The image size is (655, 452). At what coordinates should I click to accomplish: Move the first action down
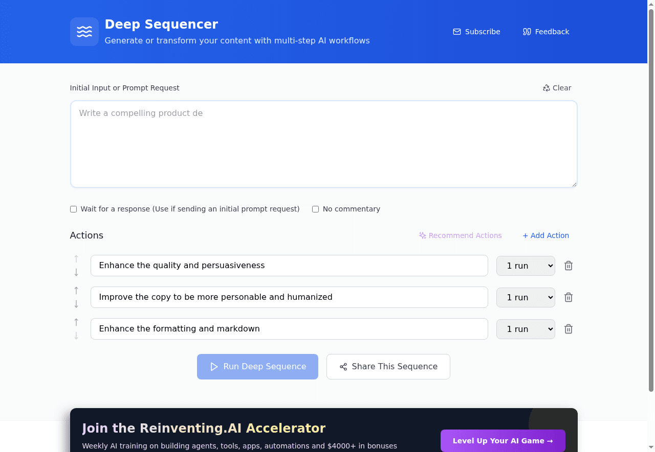pyautogui.click(x=76, y=272)
